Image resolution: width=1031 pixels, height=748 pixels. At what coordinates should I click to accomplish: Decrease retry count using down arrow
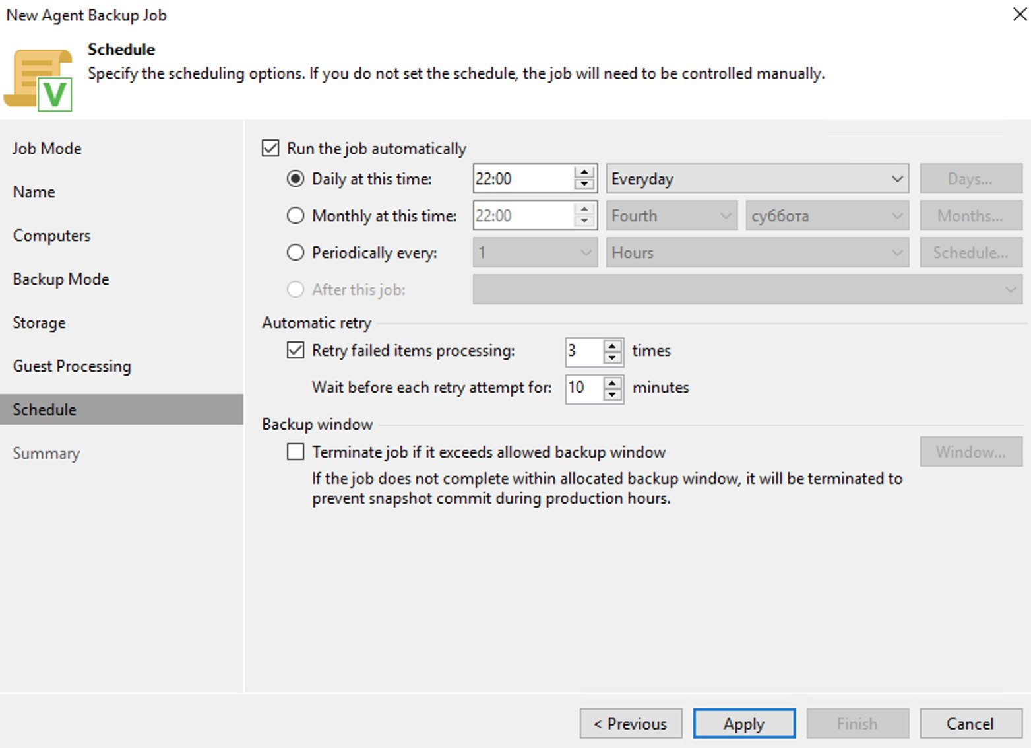click(613, 357)
